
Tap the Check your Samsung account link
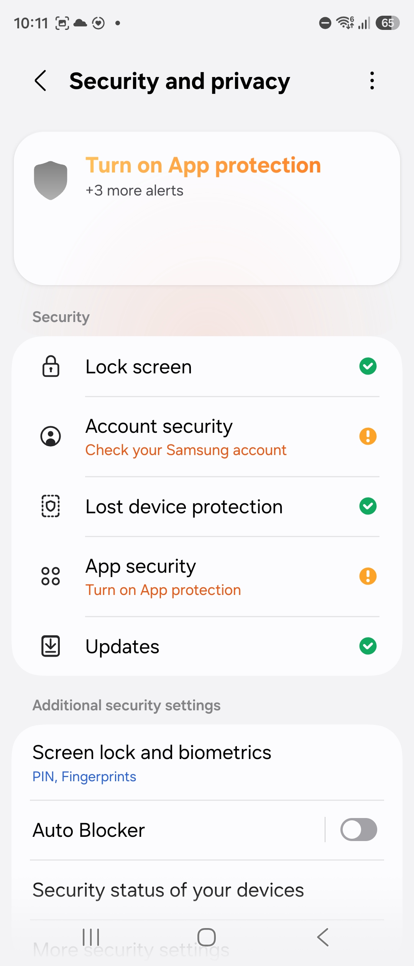[186, 450]
